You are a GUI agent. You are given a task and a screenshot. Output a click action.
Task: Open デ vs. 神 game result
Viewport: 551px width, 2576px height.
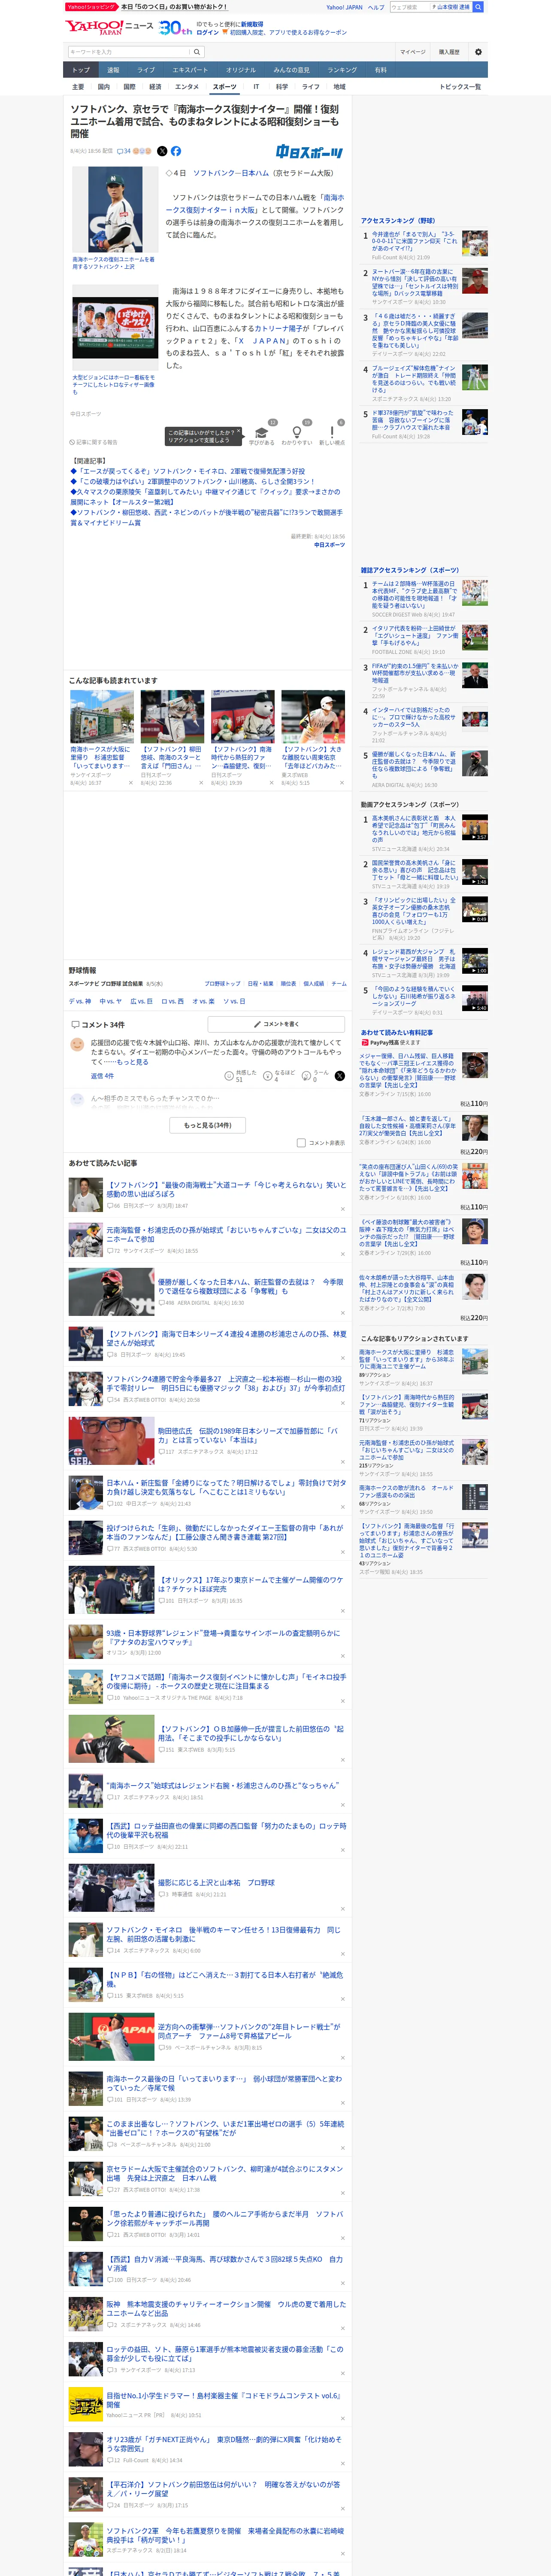80,1001
